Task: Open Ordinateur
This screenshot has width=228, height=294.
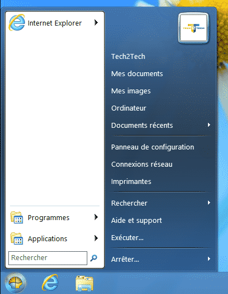Action: coord(128,108)
